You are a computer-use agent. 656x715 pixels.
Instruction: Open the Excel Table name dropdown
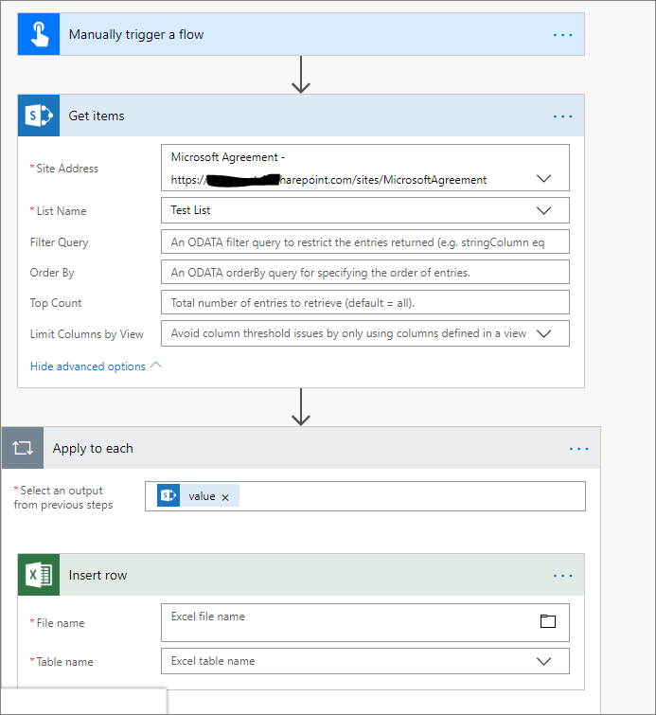544,661
